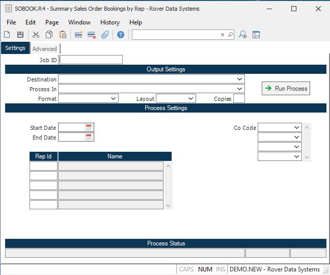Open the Layout combo box

pyautogui.click(x=190, y=99)
